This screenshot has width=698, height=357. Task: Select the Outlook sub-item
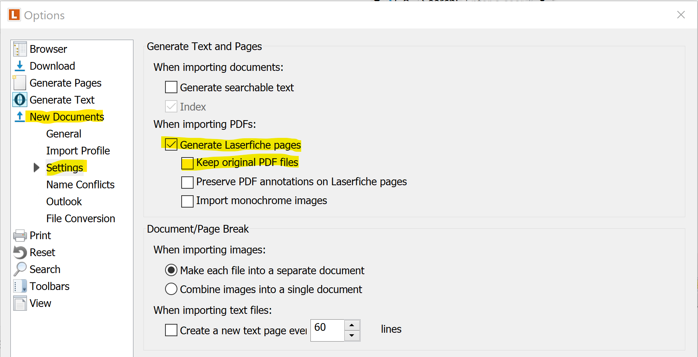64,201
